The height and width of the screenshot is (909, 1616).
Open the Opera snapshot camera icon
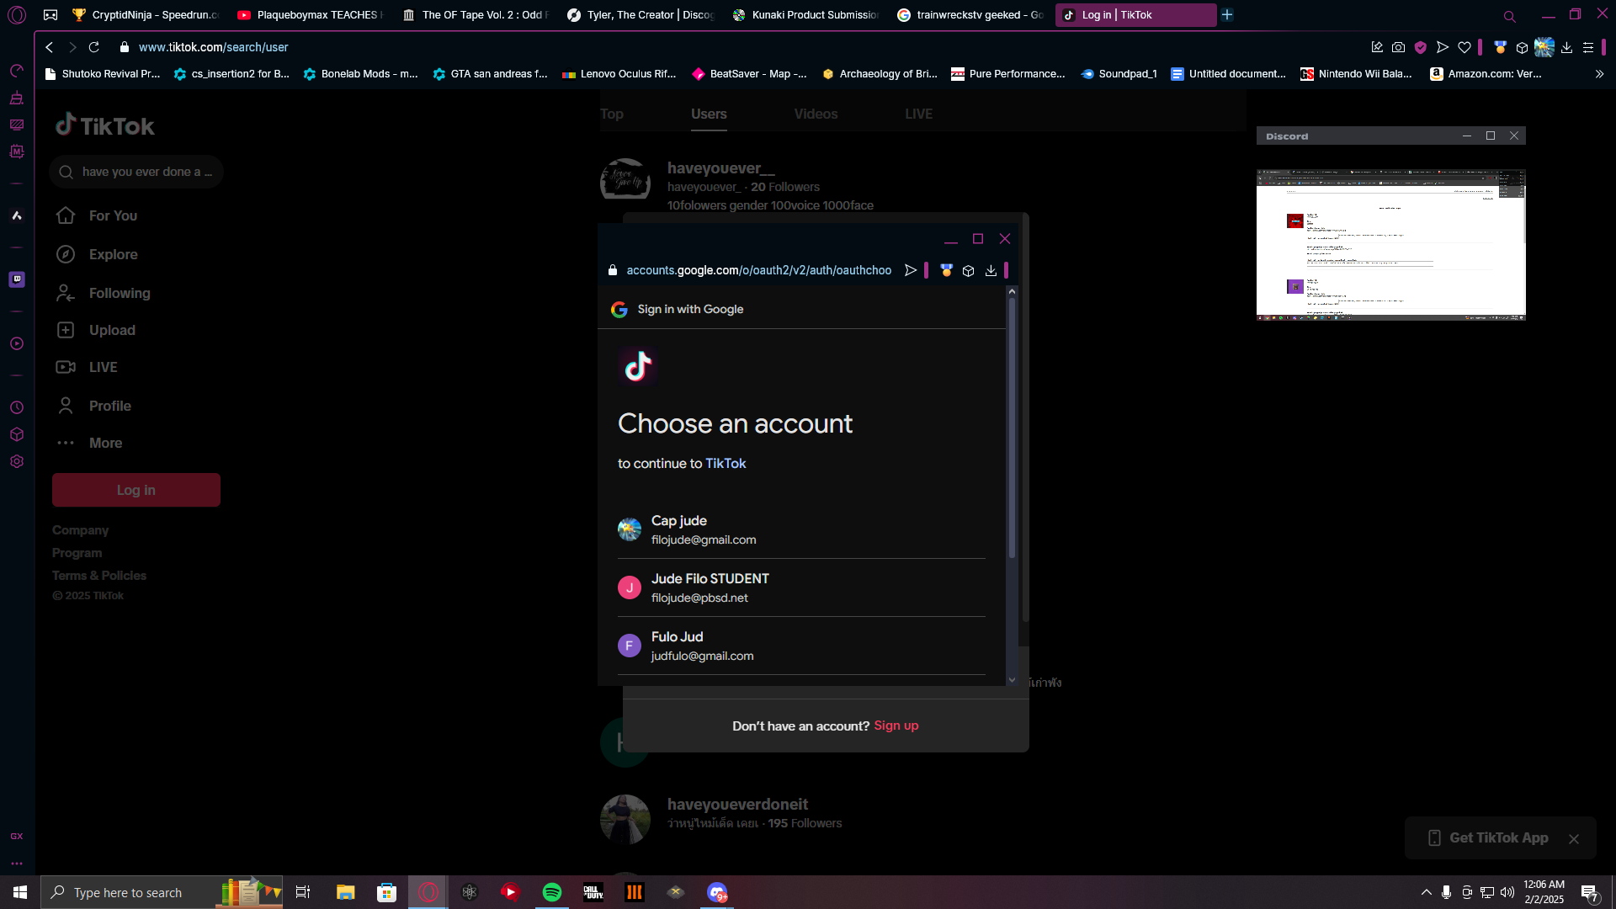1398,47
